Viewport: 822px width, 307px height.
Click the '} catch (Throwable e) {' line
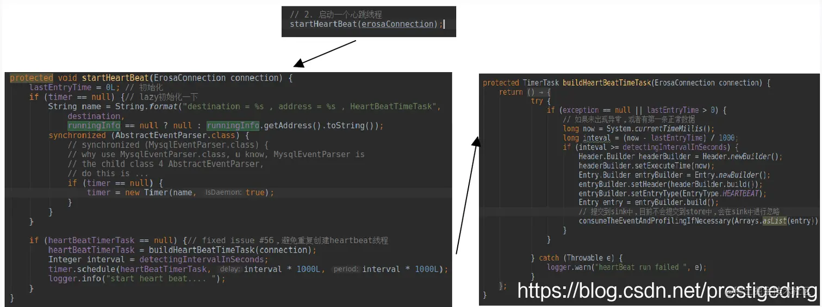point(576,258)
